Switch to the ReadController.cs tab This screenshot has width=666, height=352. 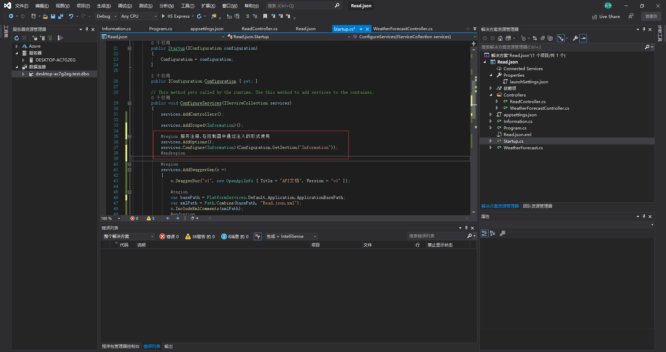(x=259, y=29)
